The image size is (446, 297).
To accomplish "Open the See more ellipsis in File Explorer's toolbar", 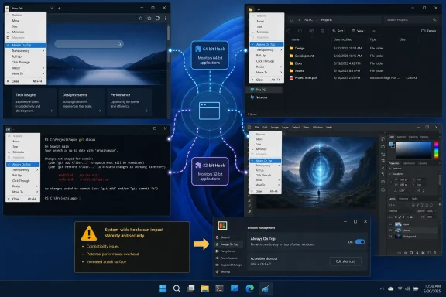I will pos(374,31).
